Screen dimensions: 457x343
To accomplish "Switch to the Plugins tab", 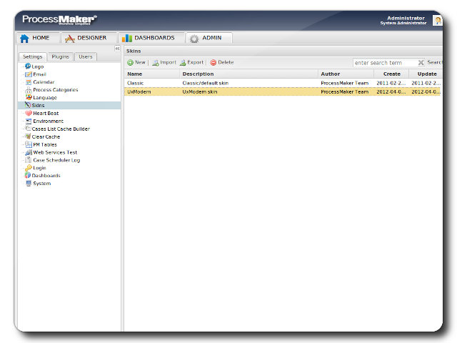I will click(x=61, y=56).
